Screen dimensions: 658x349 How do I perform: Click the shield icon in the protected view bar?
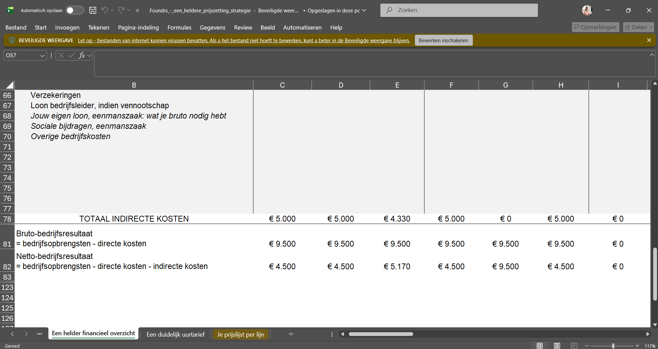point(12,41)
